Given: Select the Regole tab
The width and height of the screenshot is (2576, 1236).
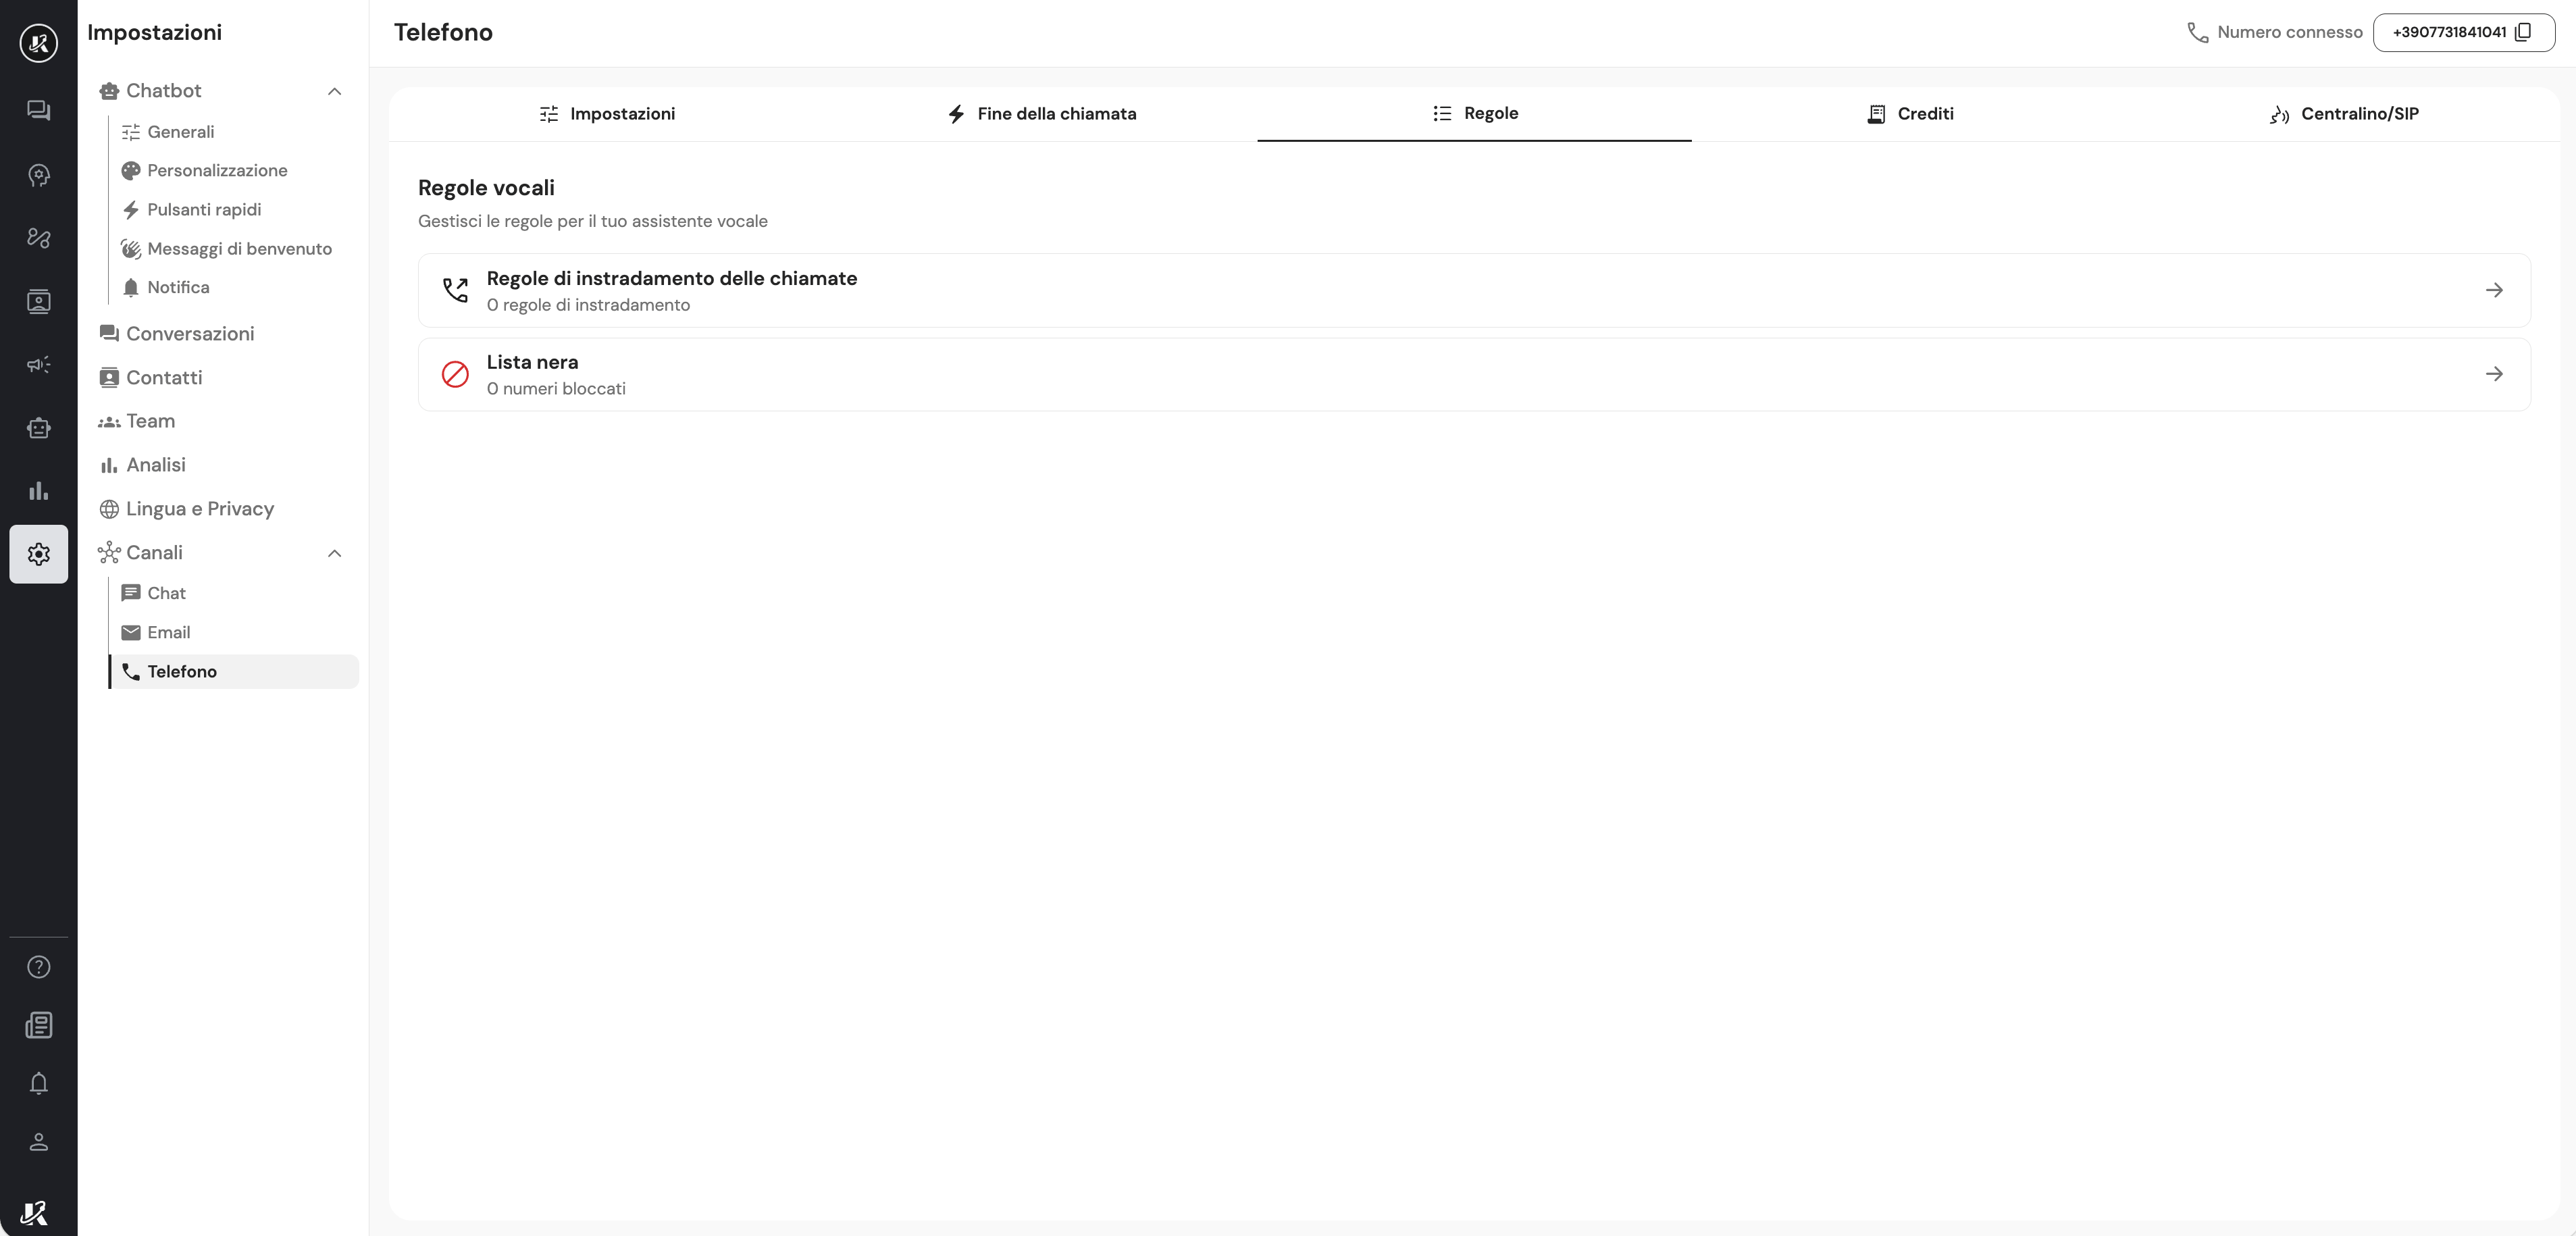Looking at the screenshot, I should tap(1474, 114).
